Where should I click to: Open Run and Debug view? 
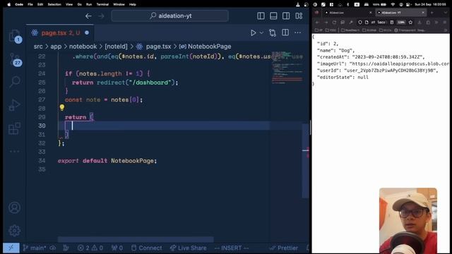(14, 105)
